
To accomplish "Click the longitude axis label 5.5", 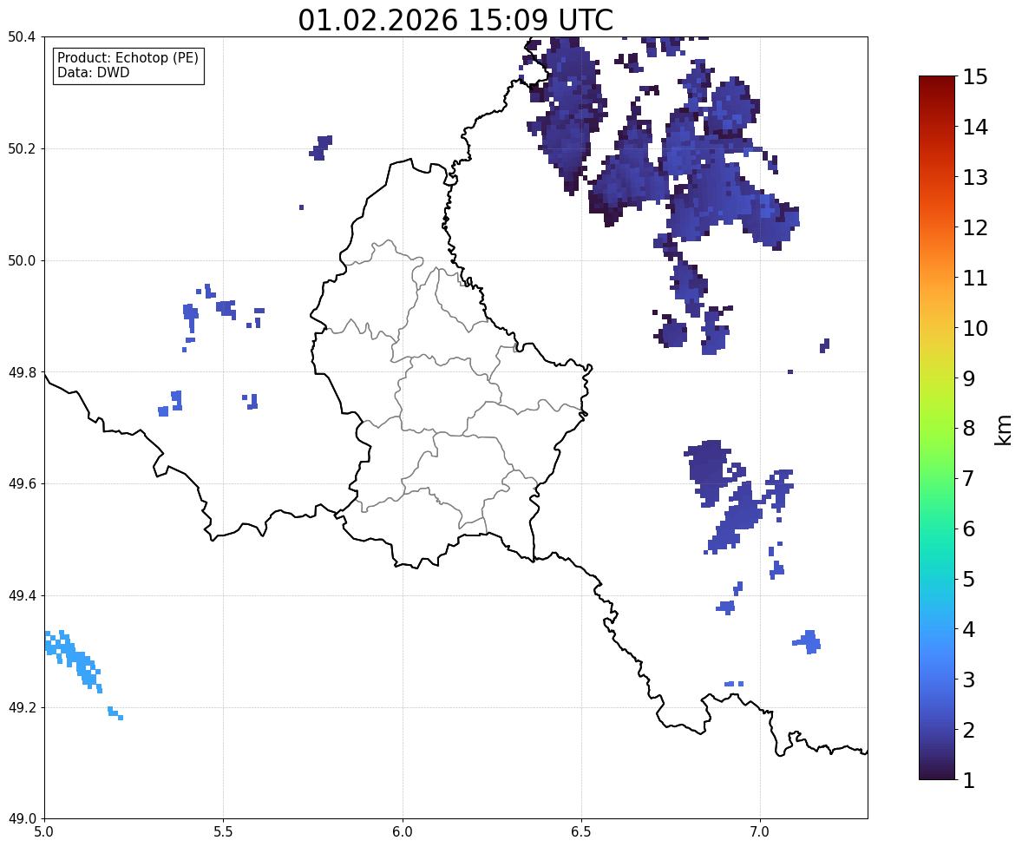I will [223, 832].
